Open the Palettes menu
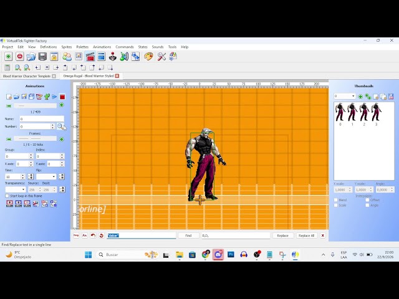 (x=82, y=47)
